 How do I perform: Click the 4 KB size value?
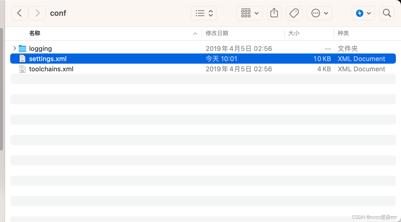pos(324,69)
